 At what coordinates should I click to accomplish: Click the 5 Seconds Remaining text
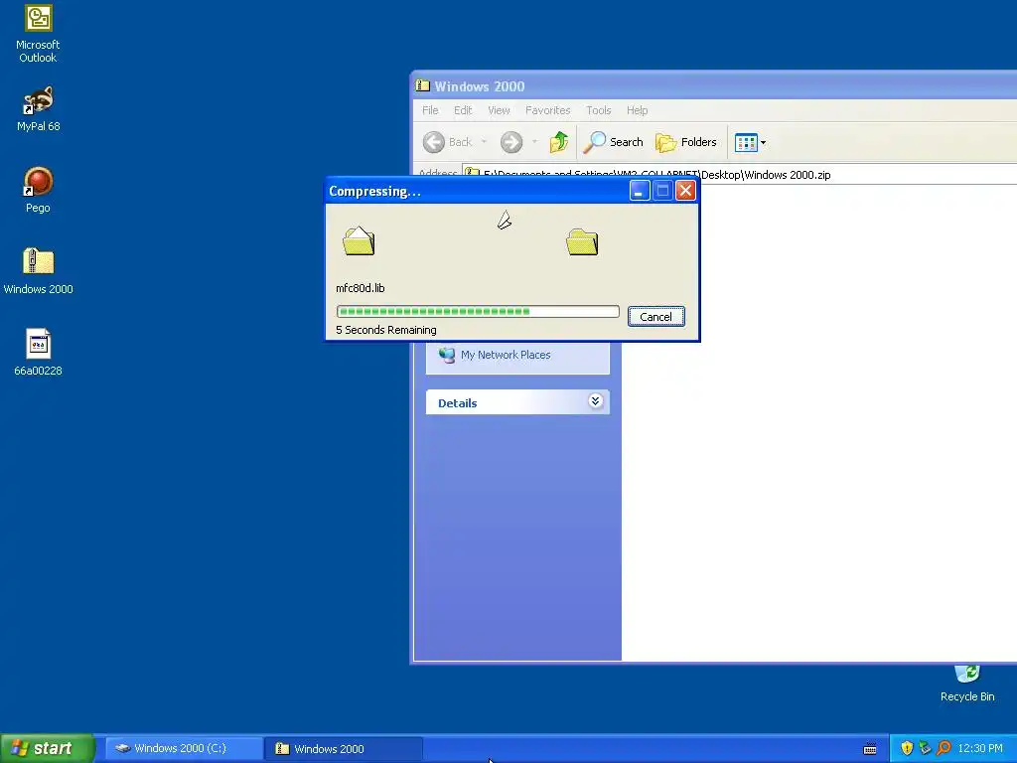(x=386, y=330)
